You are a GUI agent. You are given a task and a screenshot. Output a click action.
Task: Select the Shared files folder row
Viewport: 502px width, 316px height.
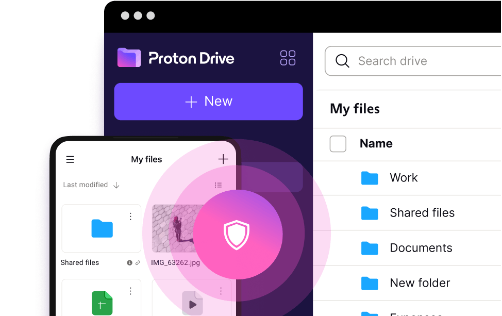pyautogui.click(x=422, y=213)
